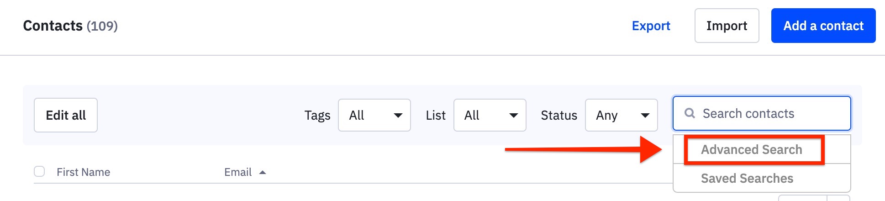Click the Edit all button
The height and width of the screenshot is (201, 885).
(66, 115)
